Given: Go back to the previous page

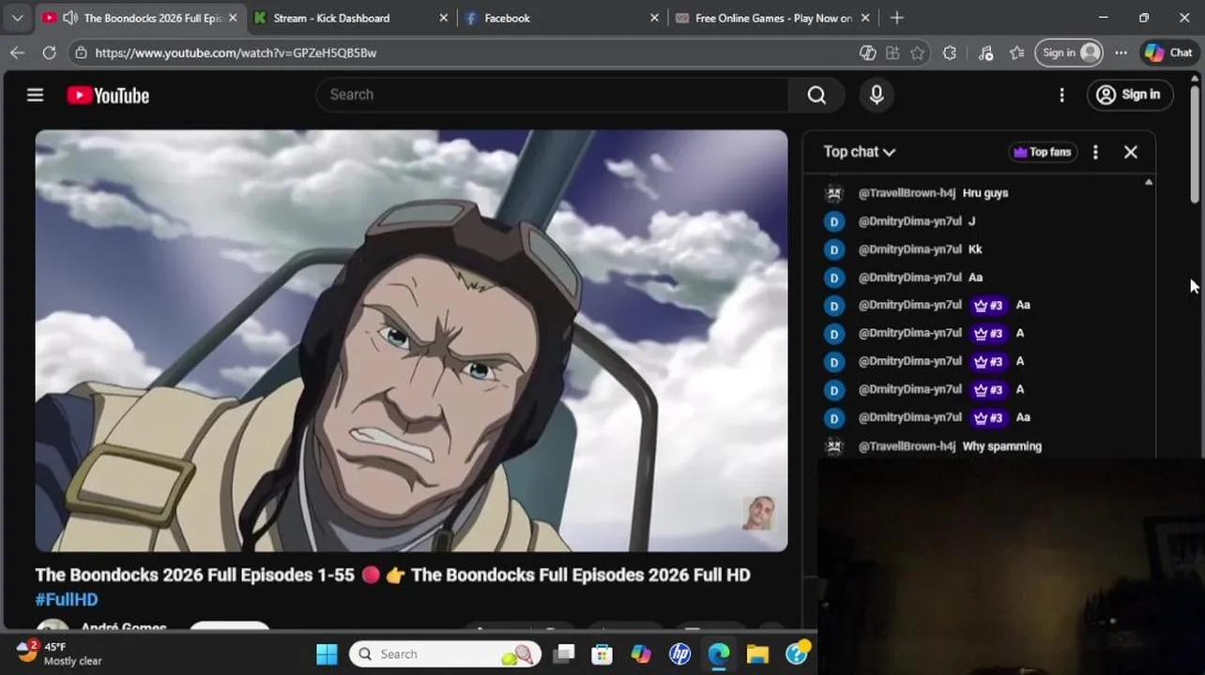Looking at the screenshot, I should (x=17, y=52).
